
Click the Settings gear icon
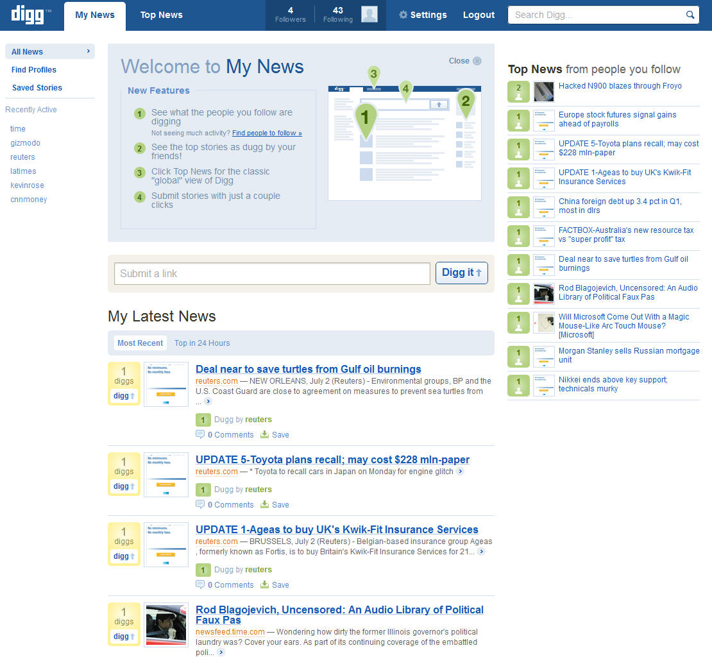[x=403, y=15]
